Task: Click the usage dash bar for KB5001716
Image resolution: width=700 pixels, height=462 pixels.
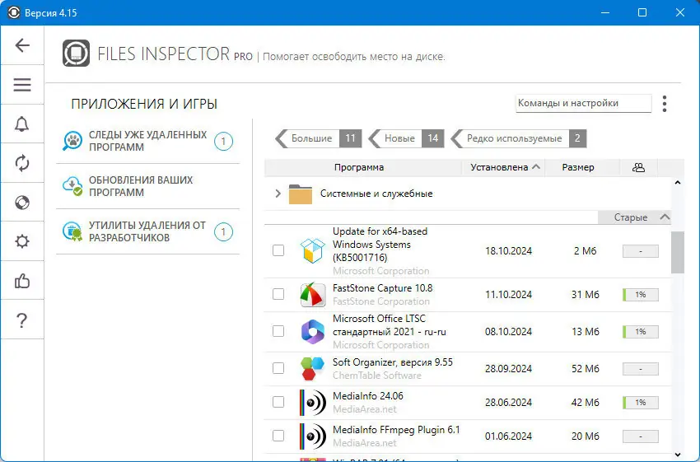Action: point(641,251)
